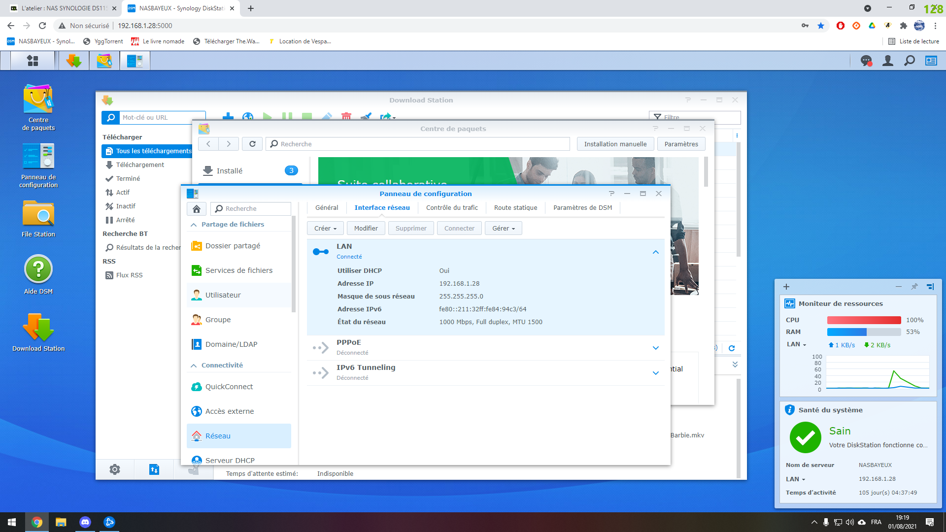The image size is (946, 532).
Task: Open Download Station from DSM taskbar
Action: [x=74, y=61]
